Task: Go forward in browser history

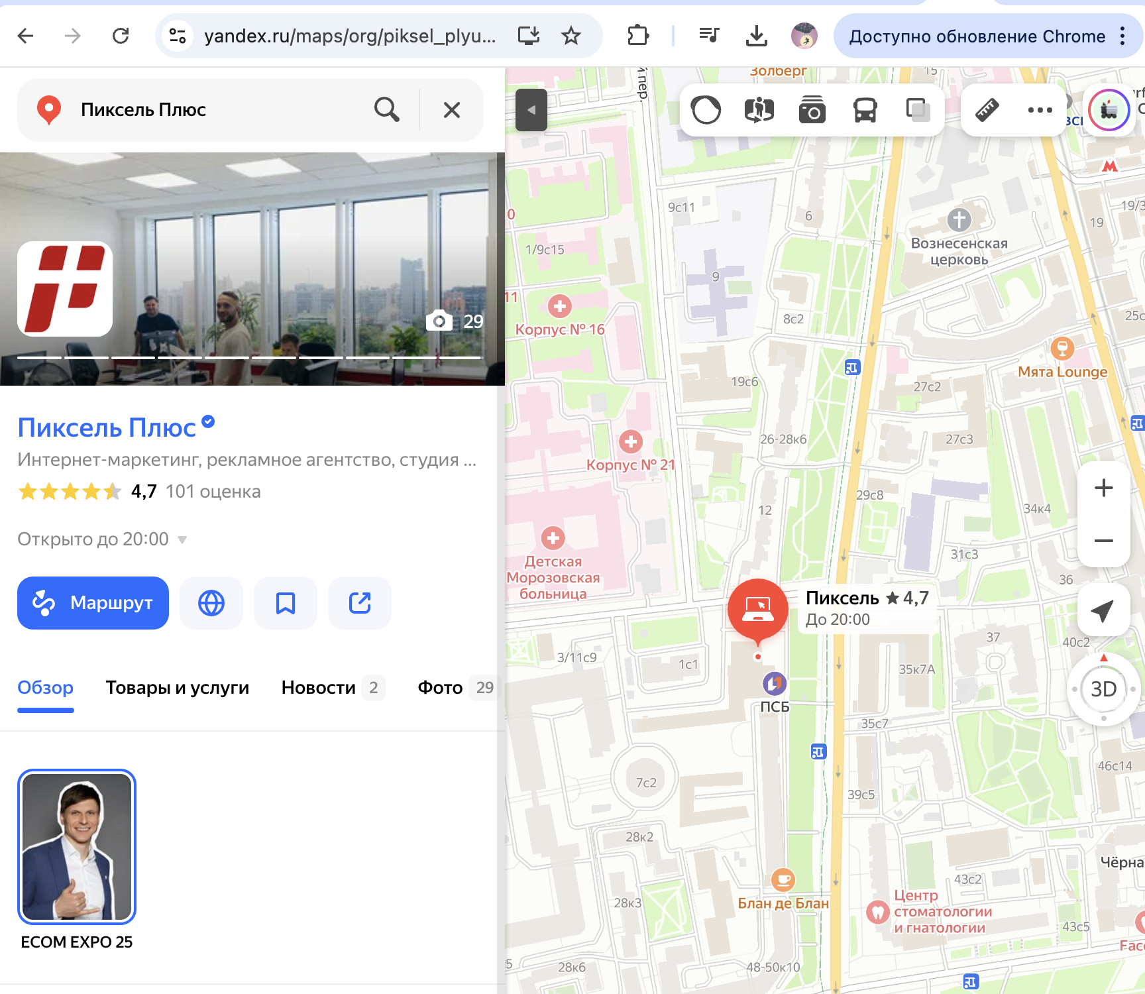Action: [73, 36]
